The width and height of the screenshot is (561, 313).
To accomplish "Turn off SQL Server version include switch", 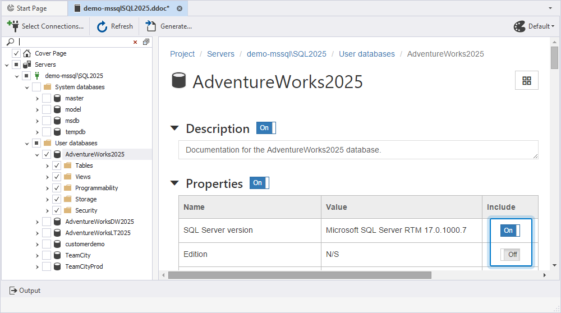I will (x=510, y=231).
